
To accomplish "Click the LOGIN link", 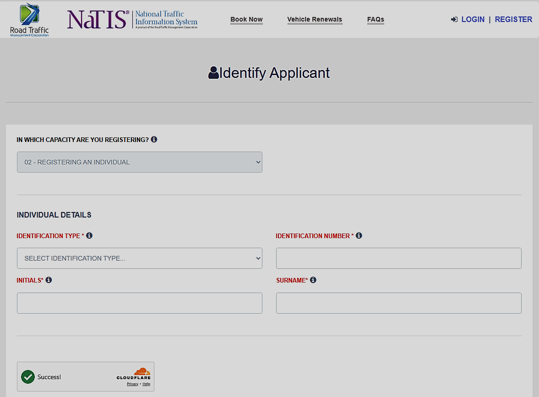I will point(473,20).
